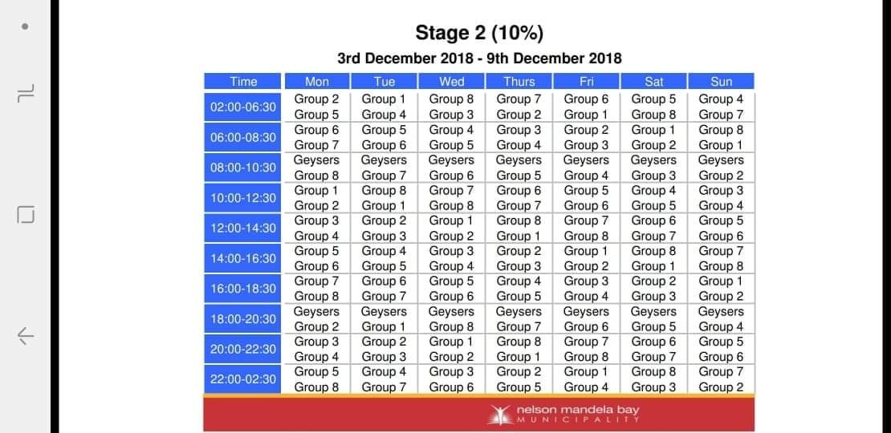Click the red municipality footer banner
891x433 pixels.
[479, 415]
